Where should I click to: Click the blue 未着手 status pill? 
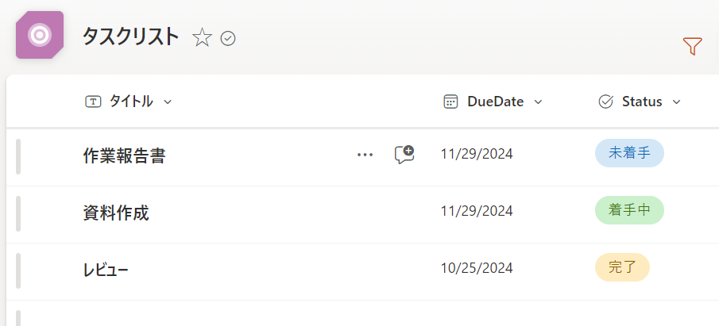[x=629, y=154]
